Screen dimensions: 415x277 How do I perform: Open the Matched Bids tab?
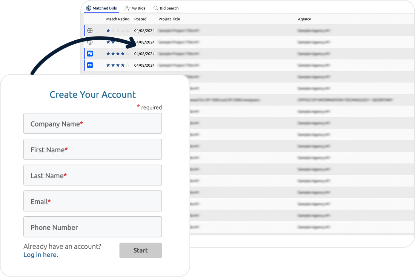pyautogui.click(x=101, y=8)
